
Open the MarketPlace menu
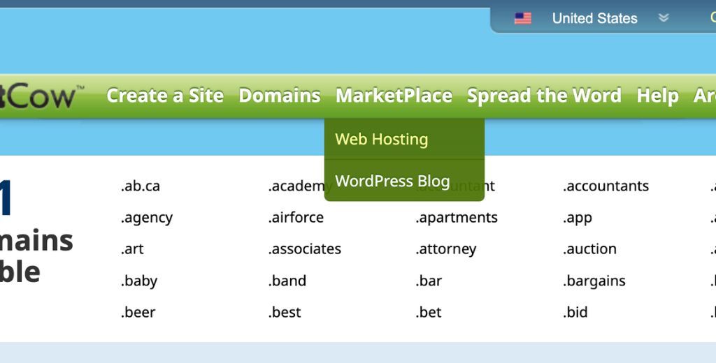click(x=394, y=96)
